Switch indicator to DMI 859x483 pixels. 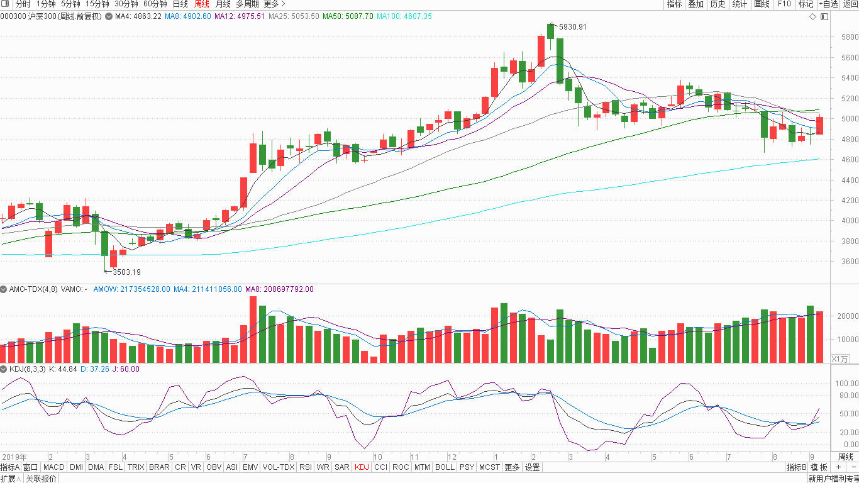tap(76, 467)
